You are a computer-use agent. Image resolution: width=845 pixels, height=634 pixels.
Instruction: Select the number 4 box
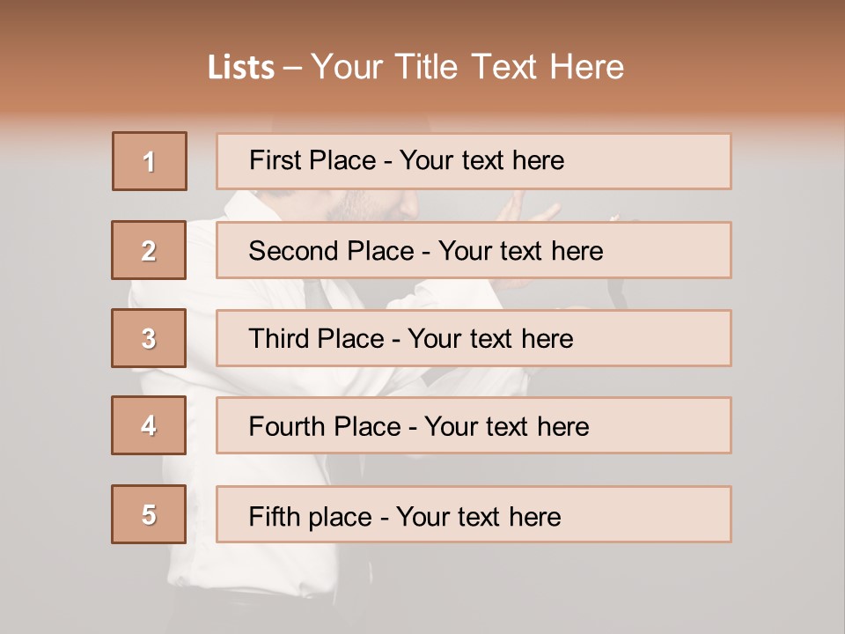pos(149,425)
